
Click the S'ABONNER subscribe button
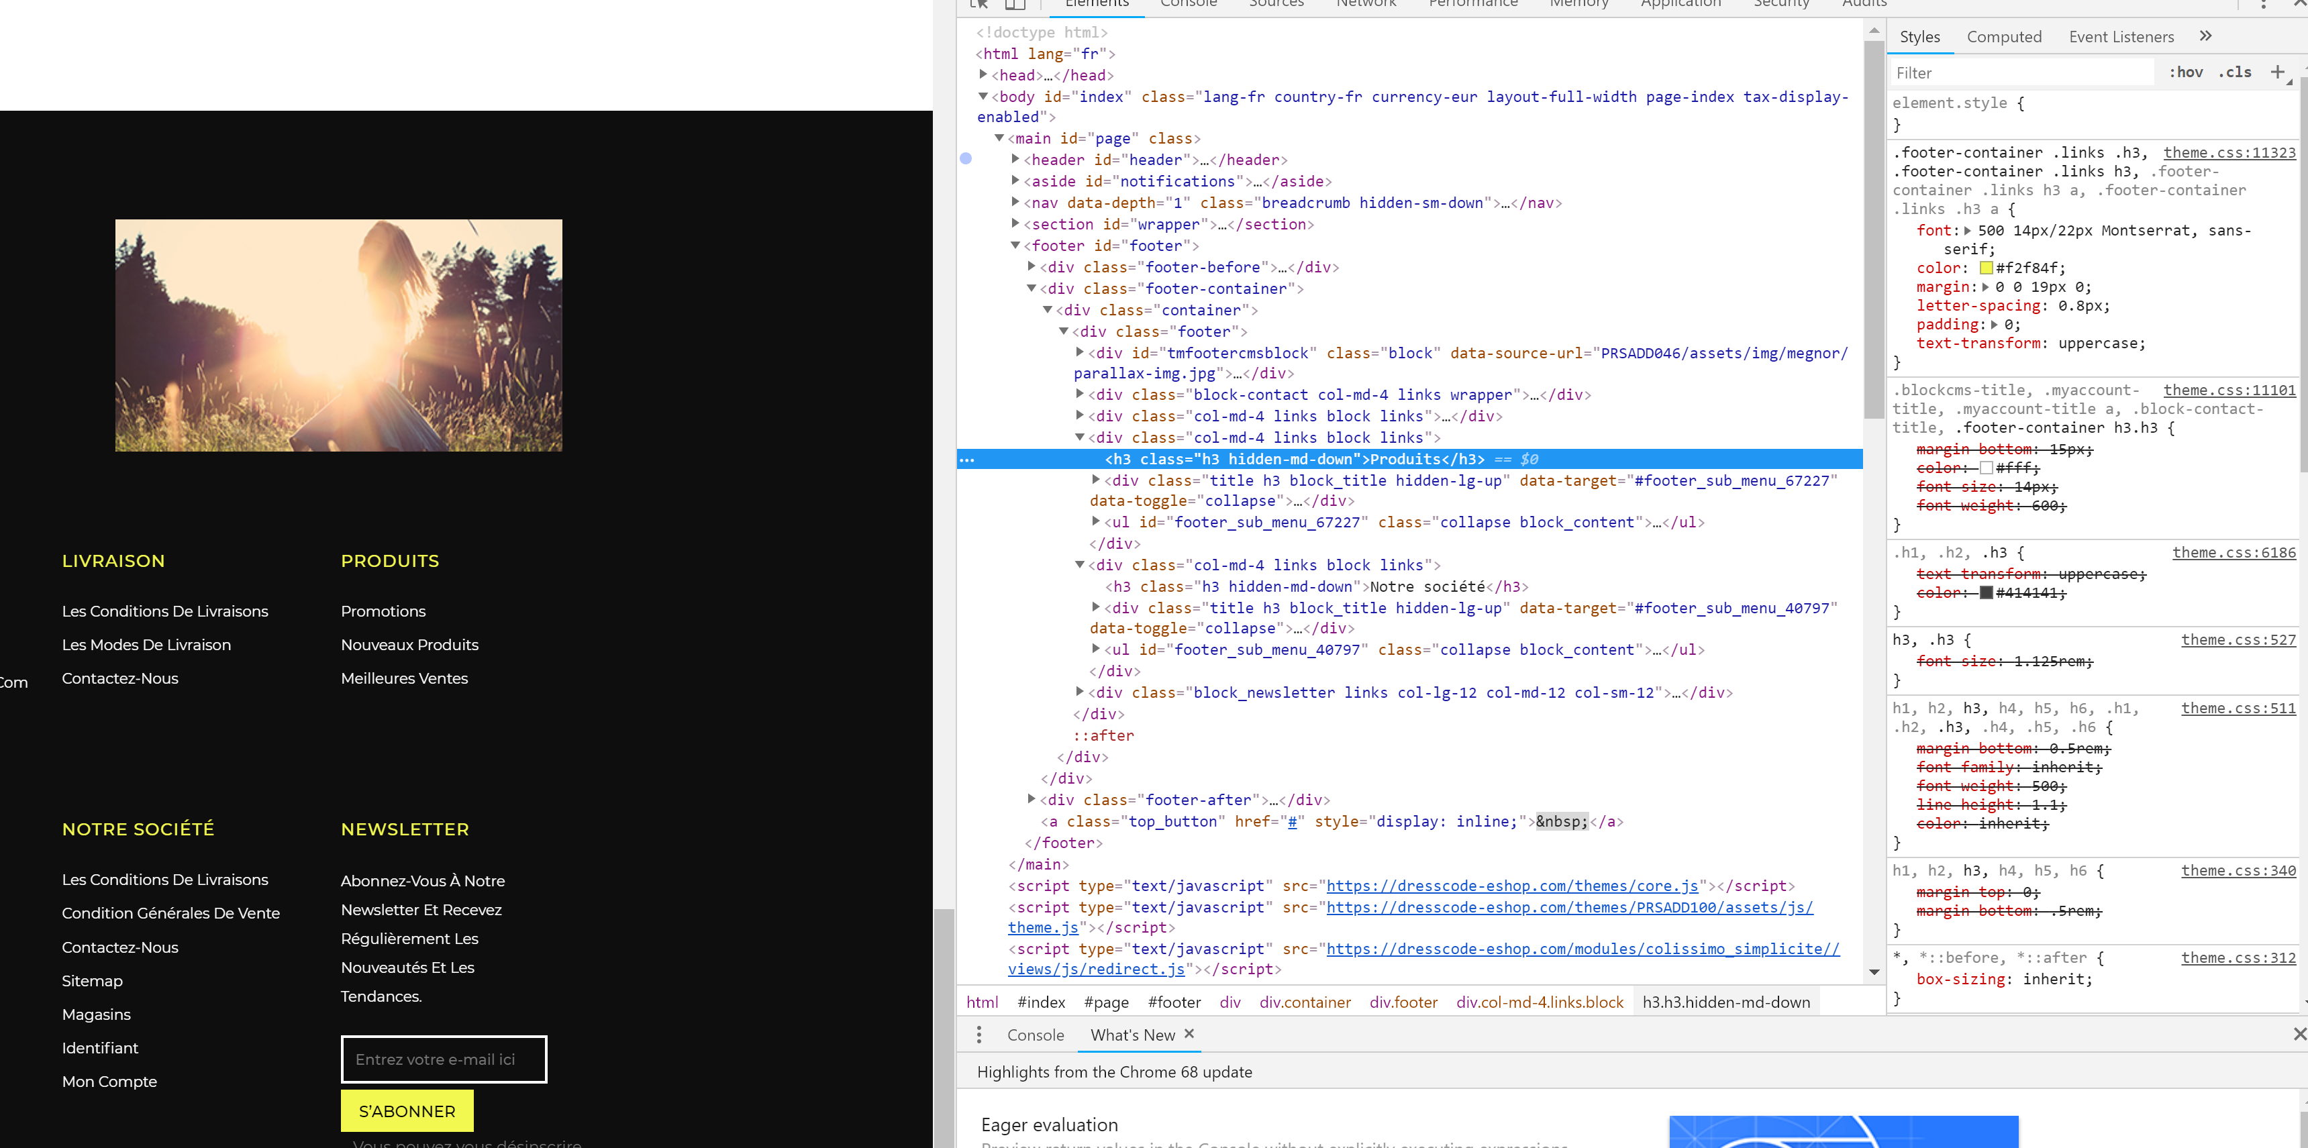point(407,1111)
